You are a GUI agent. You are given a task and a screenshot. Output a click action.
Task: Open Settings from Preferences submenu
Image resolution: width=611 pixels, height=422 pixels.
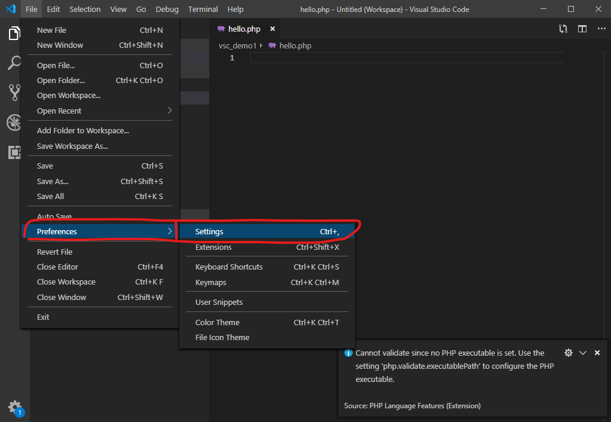[x=267, y=231]
